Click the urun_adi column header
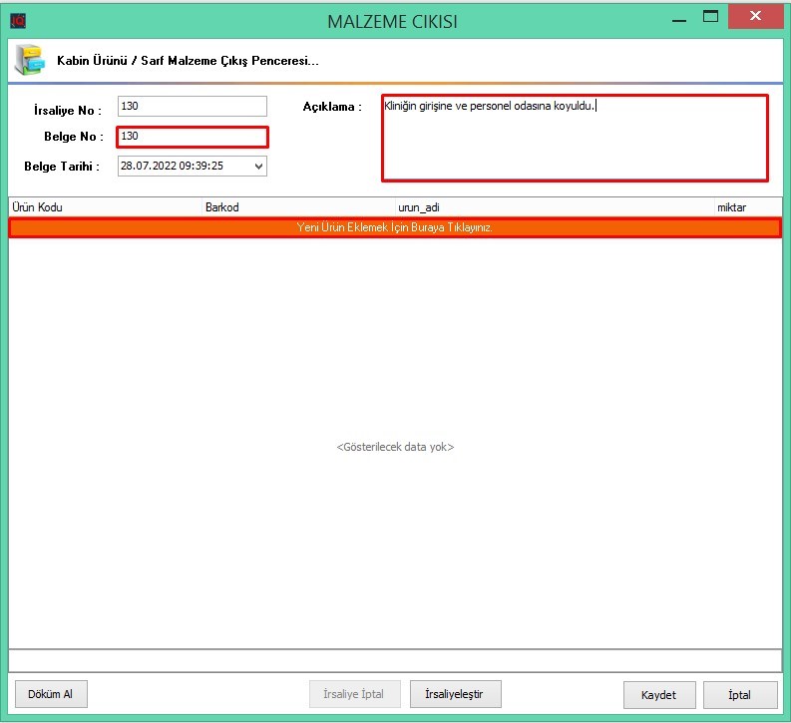The height and width of the screenshot is (723, 791). click(419, 207)
